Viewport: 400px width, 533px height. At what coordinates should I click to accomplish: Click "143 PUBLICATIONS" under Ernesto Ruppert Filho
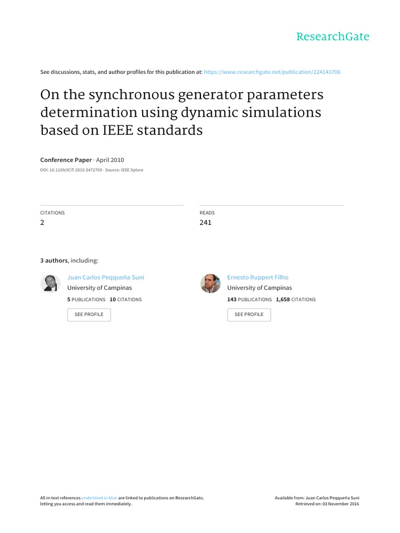click(249, 299)
